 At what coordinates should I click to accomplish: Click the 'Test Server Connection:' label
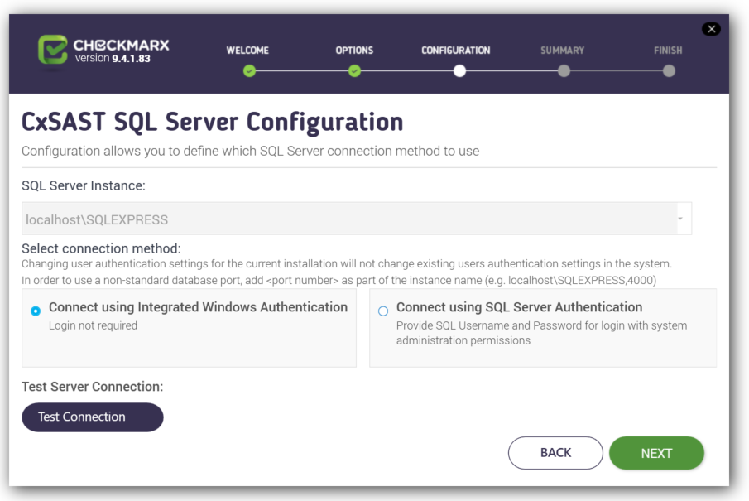93,386
